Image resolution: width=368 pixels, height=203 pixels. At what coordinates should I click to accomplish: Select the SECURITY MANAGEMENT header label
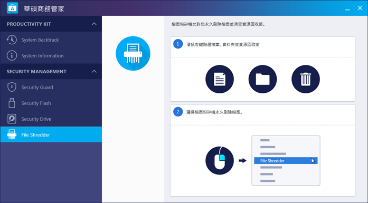tap(36, 72)
